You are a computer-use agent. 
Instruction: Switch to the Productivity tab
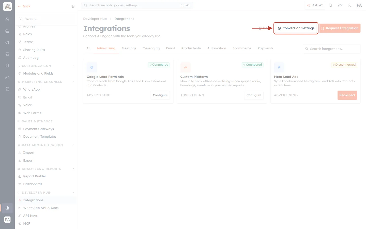click(191, 48)
